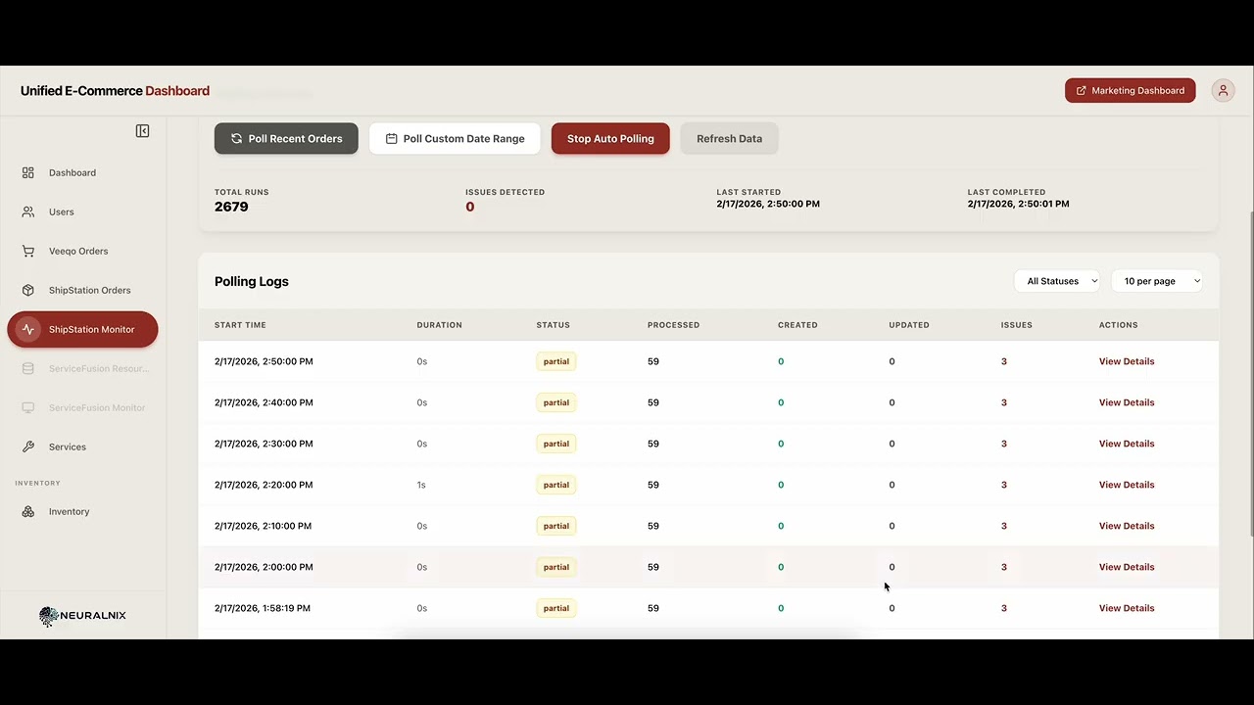Image resolution: width=1254 pixels, height=705 pixels.
Task: Select ShipStation Monitor sidebar item
Action: point(82,329)
